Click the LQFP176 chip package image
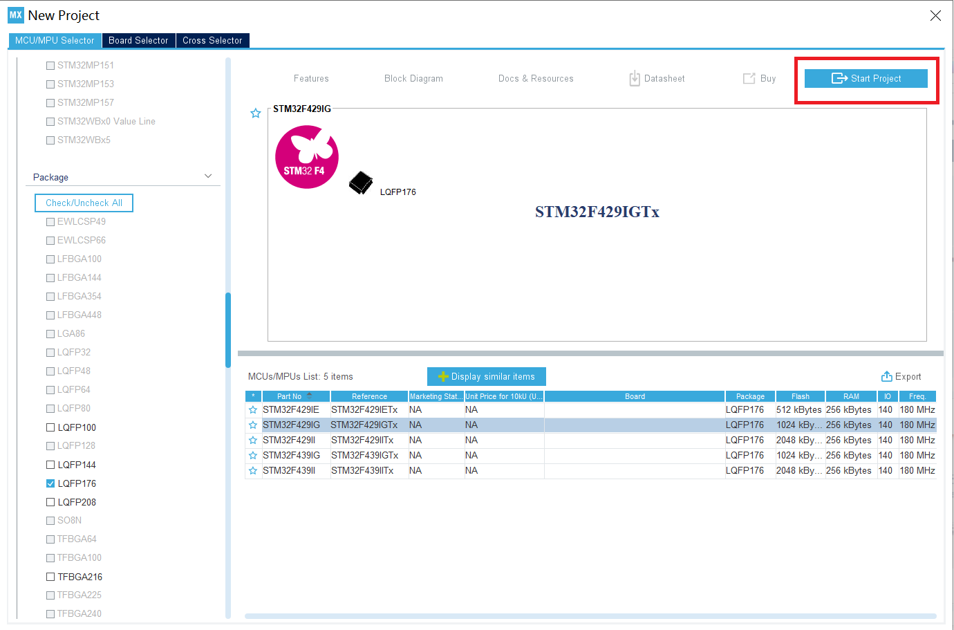Image resolution: width=954 pixels, height=630 pixels. pos(361,183)
